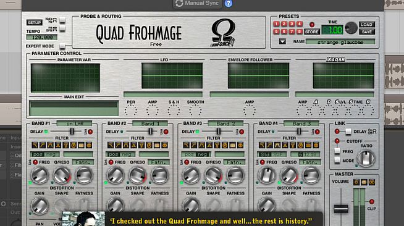Click the SETUP button

34,23
